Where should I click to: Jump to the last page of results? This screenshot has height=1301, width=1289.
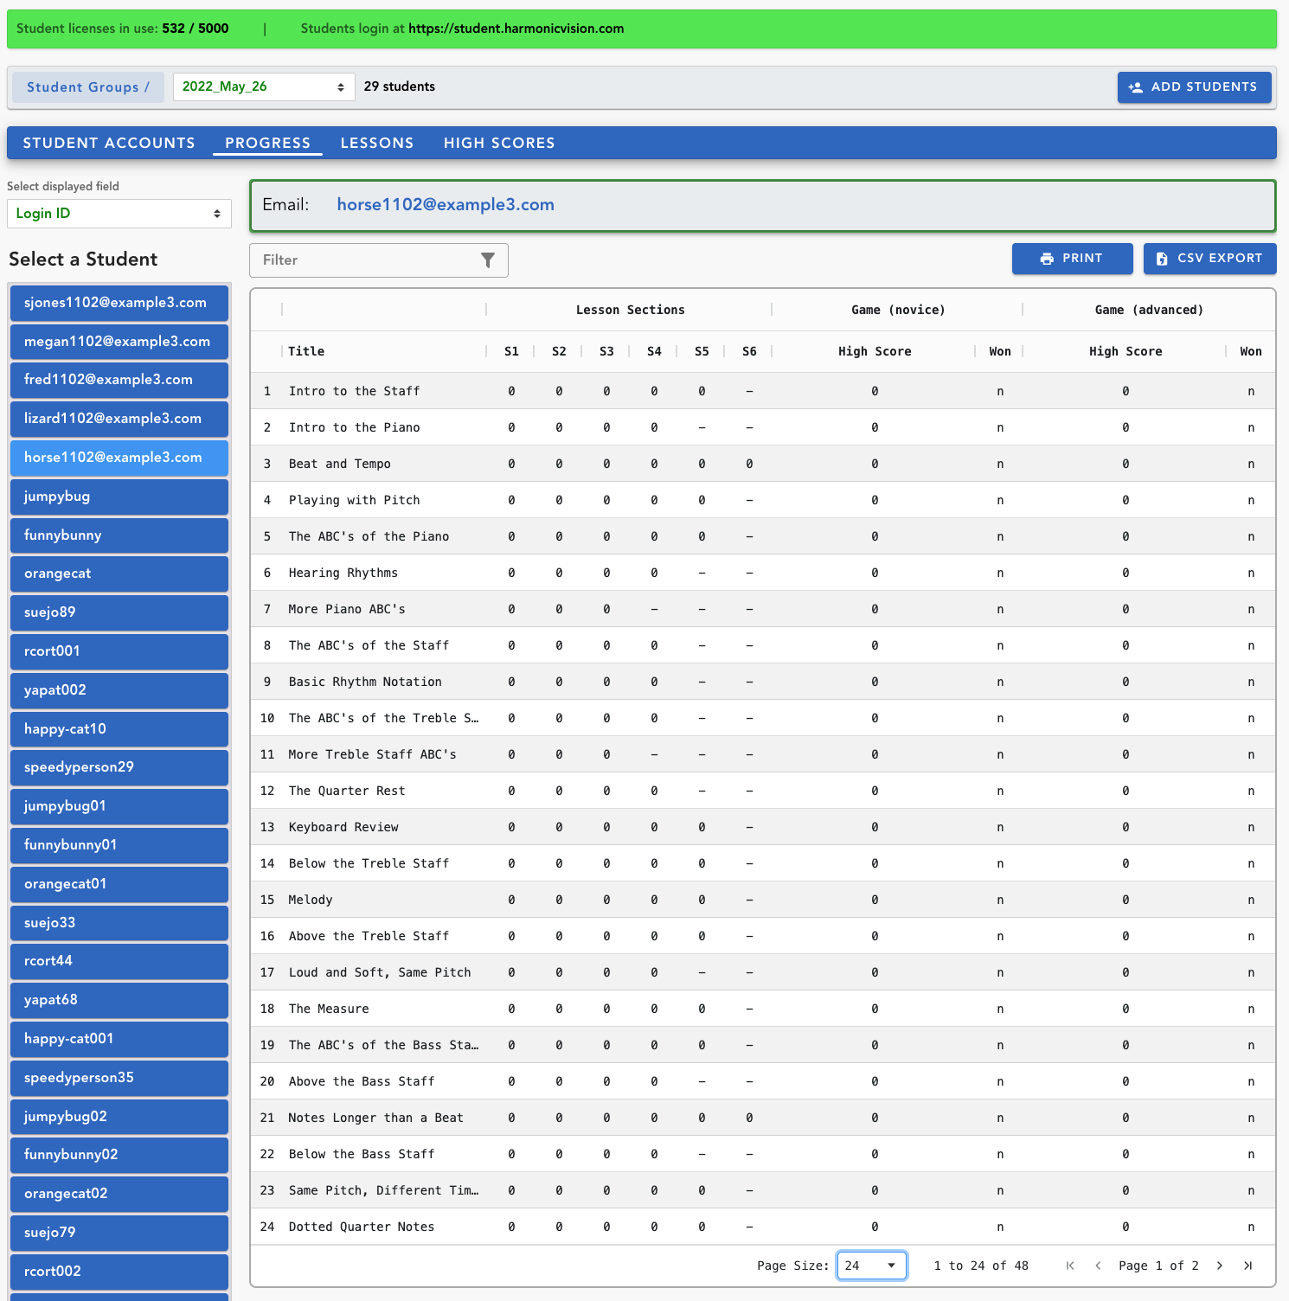(x=1247, y=1266)
